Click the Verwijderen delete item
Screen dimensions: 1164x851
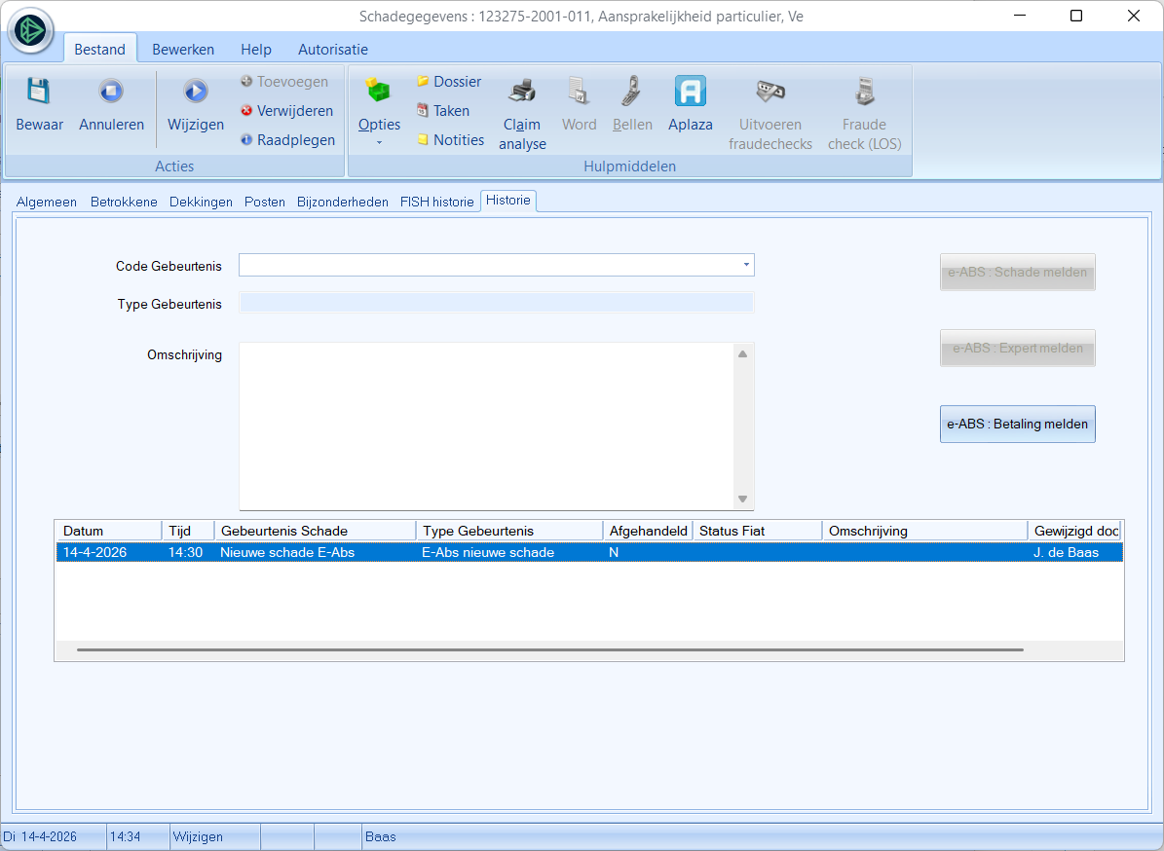tap(286, 111)
